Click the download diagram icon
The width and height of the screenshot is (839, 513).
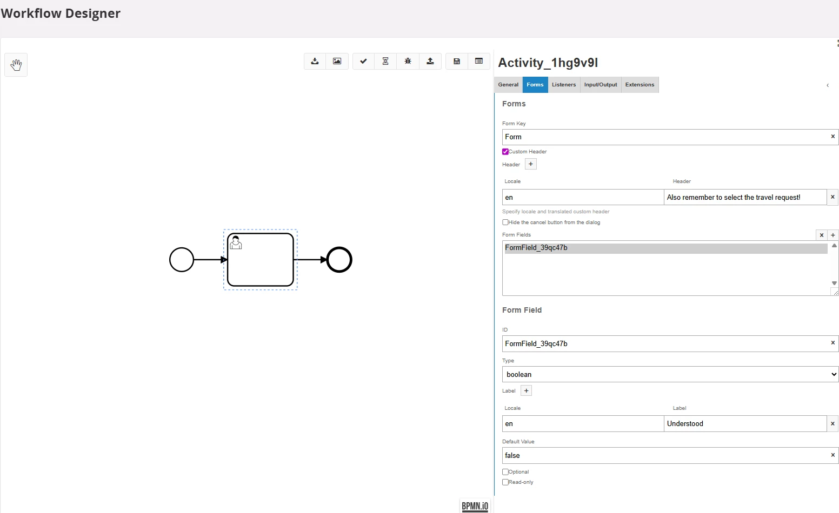[315, 61]
